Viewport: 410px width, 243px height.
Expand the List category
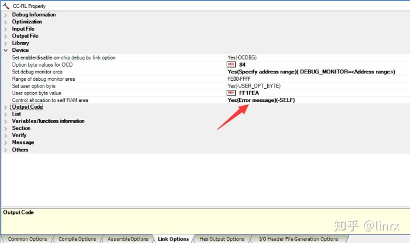tap(6, 114)
